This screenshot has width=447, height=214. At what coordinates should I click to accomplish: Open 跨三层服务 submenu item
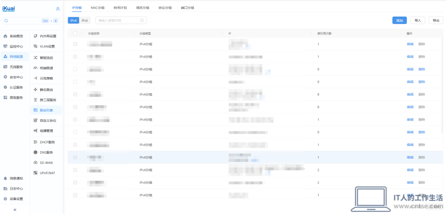tap(46, 100)
